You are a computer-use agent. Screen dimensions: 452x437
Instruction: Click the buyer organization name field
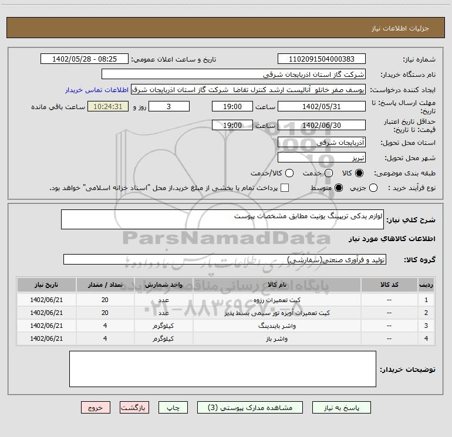coord(234,74)
